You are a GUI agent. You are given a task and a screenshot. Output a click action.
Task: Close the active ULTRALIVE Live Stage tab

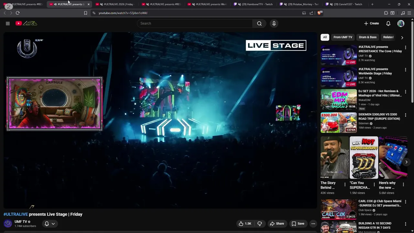pyautogui.click(x=88, y=4)
